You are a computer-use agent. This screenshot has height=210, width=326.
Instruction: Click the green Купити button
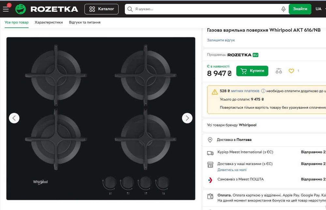(x=252, y=71)
